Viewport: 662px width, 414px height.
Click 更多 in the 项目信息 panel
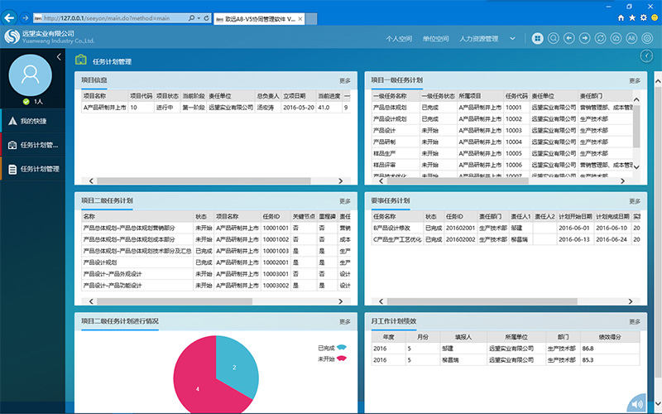(x=345, y=80)
